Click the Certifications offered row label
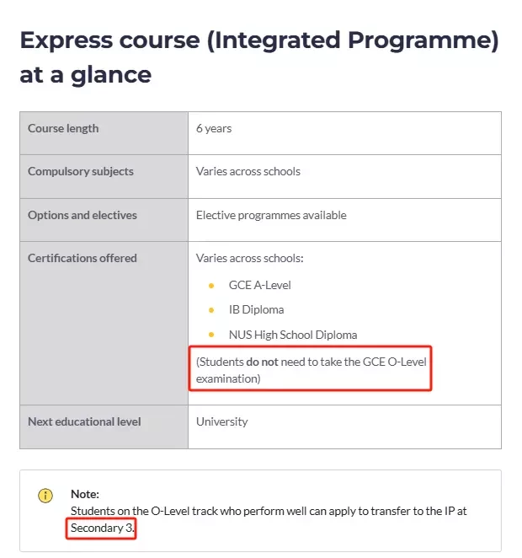 pos(83,259)
